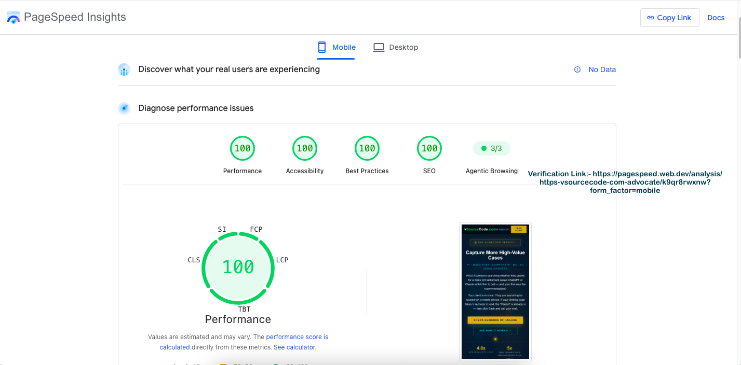
Task: Switch to the Mobile tab
Action: click(x=336, y=47)
